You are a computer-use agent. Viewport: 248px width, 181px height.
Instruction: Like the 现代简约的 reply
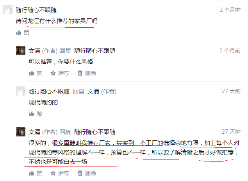coord(36,114)
